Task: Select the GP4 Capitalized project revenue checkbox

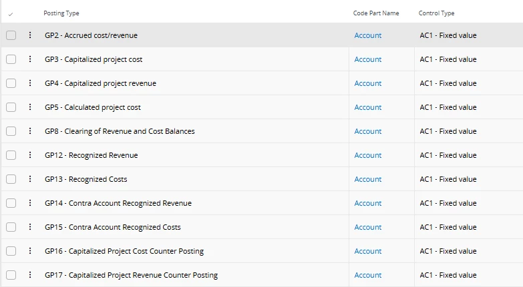Action: click(11, 83)
